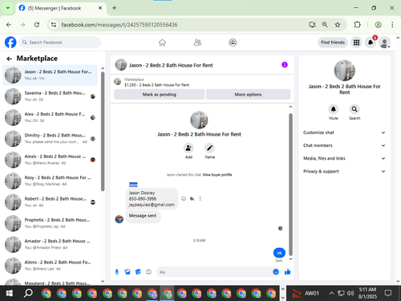
Task: Click taskbar volume speaker icon
Action: point(350,293)
